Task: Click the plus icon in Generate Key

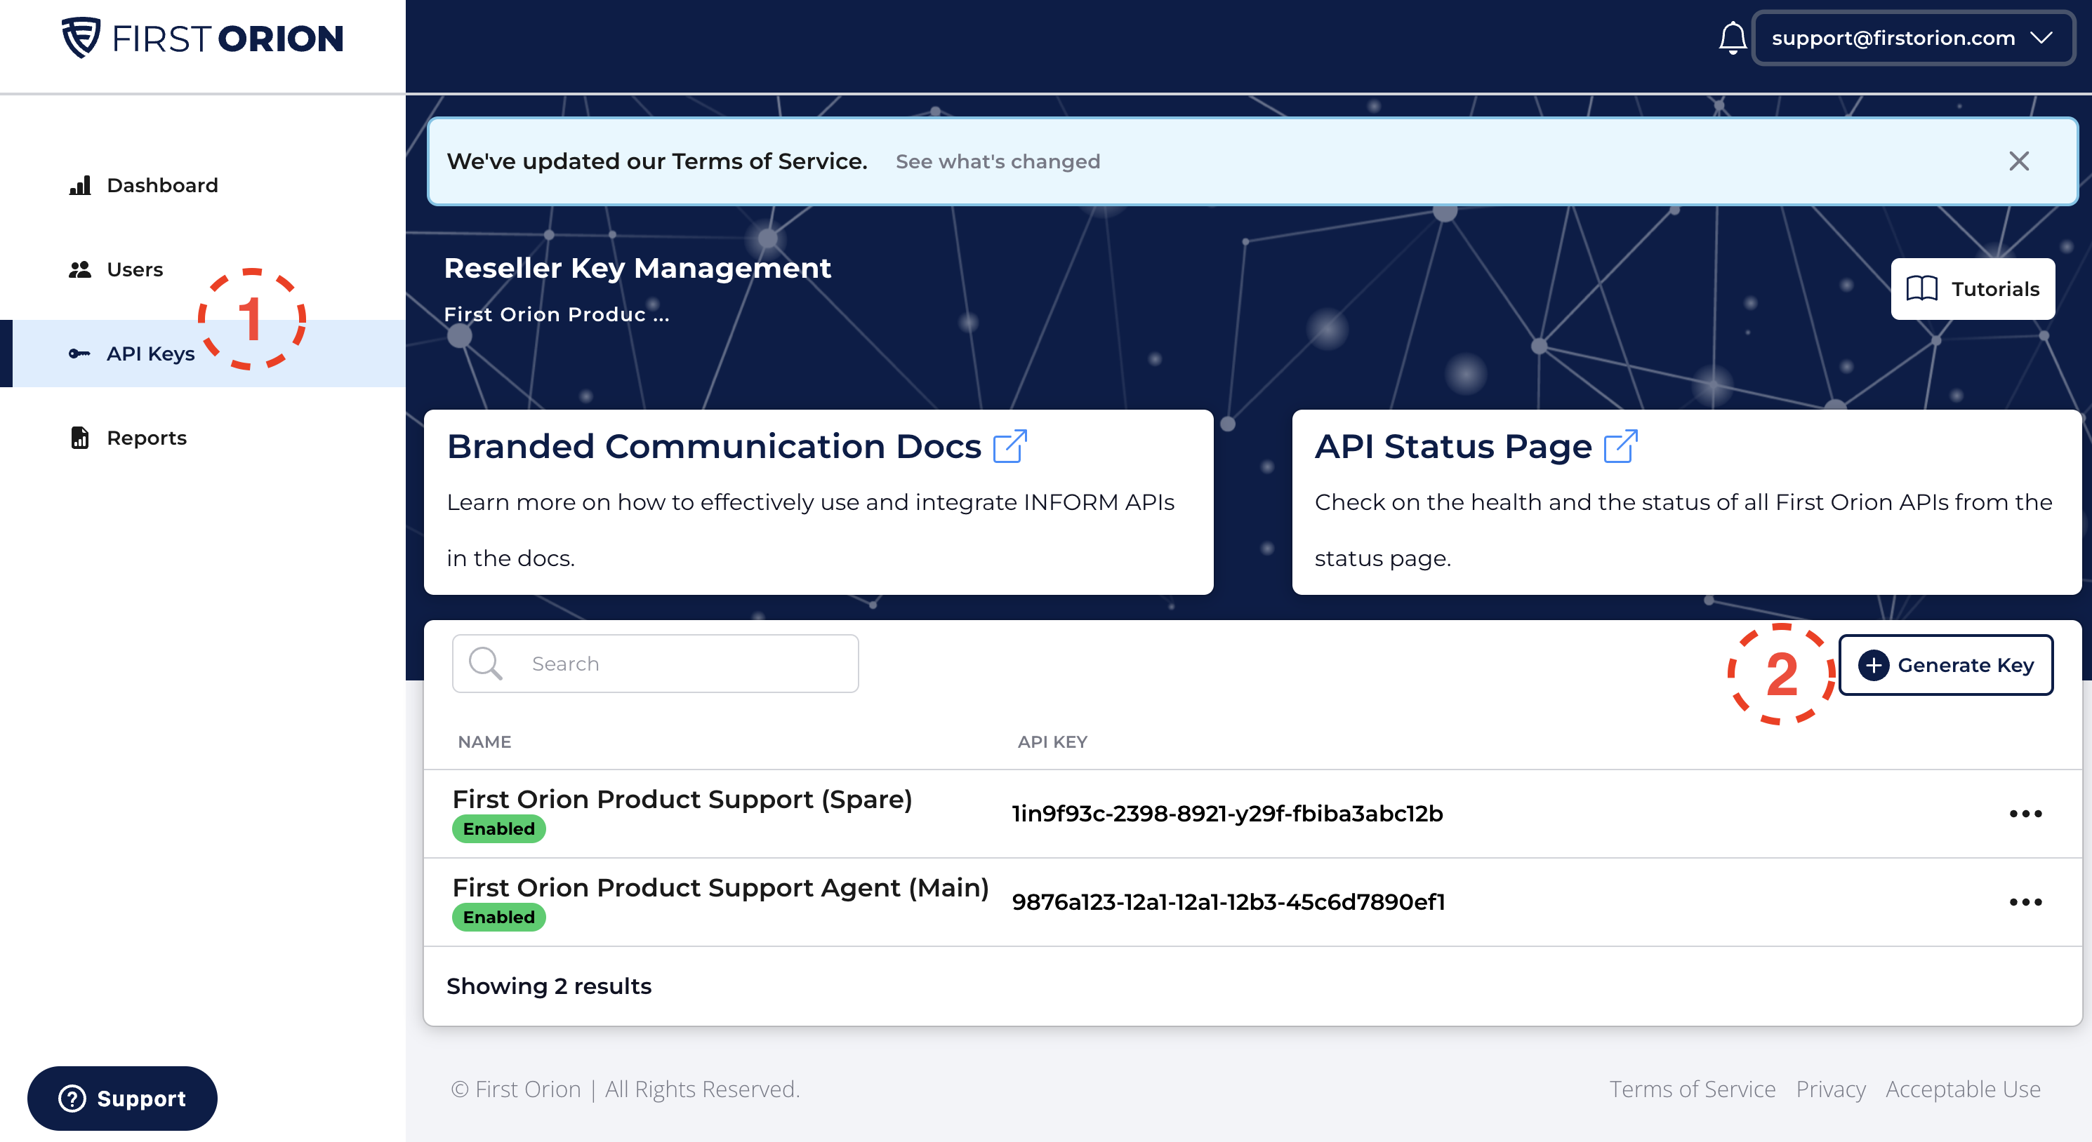Action: click(x=1873, y=665)
